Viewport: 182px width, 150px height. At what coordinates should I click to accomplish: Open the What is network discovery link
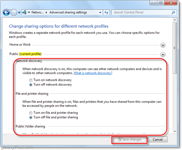point(93,73)
